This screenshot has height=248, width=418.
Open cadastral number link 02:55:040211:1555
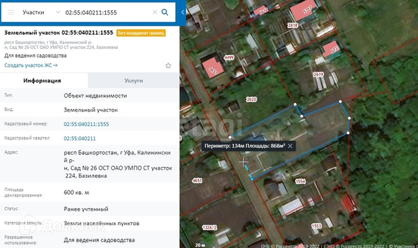(86, 124)
